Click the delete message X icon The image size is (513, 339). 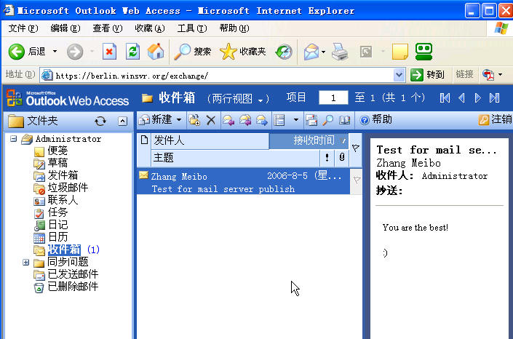pos(211,120)
